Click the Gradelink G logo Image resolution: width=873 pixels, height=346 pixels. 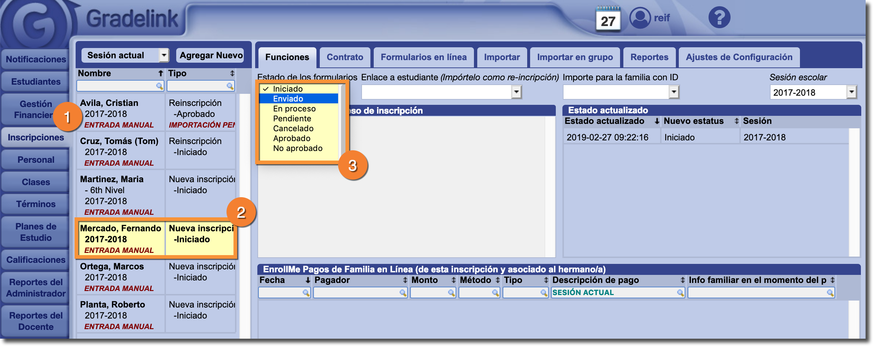pos(35,24)
